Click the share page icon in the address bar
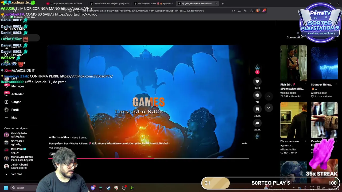Viewport: 342px width, 192px height. point(251,11)
